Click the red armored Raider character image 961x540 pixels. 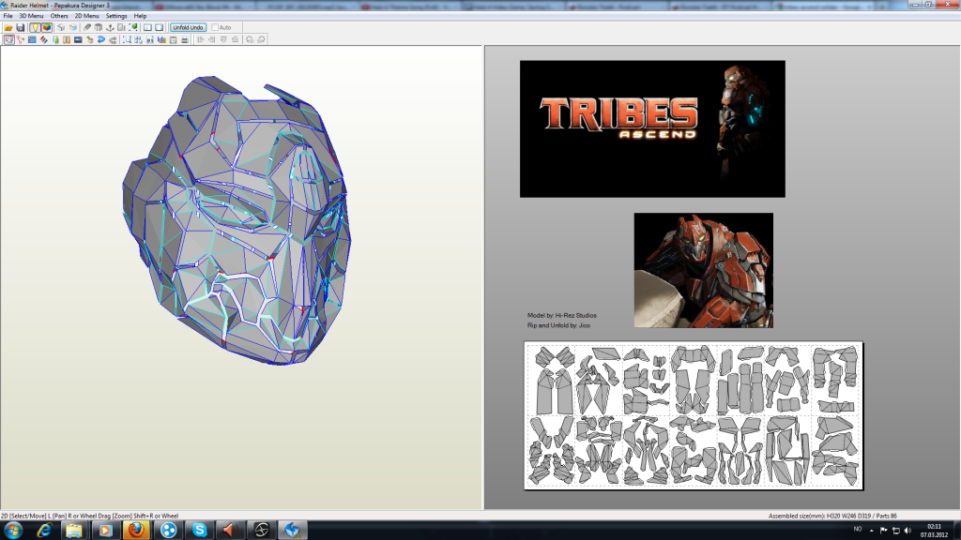point(703,270)
